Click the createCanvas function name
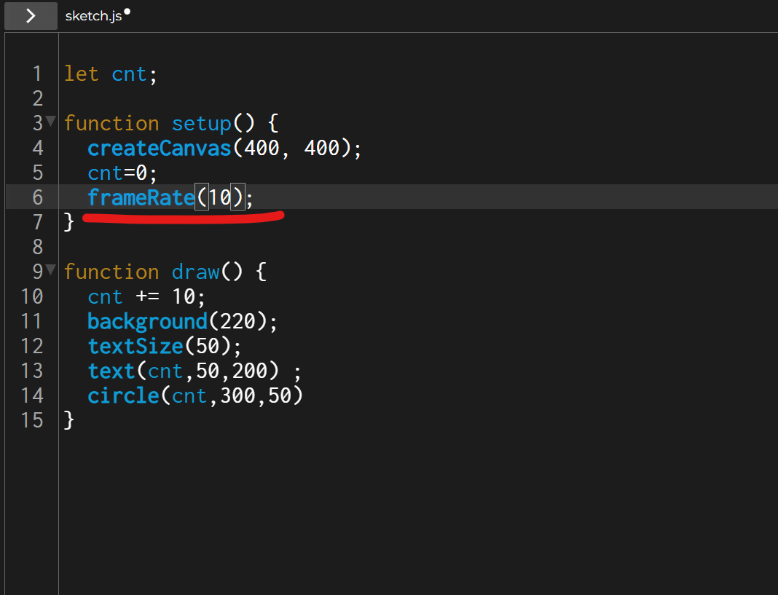The width and height of the screenshot is (778, 595). pyautogui.click(x=160, y=148)
